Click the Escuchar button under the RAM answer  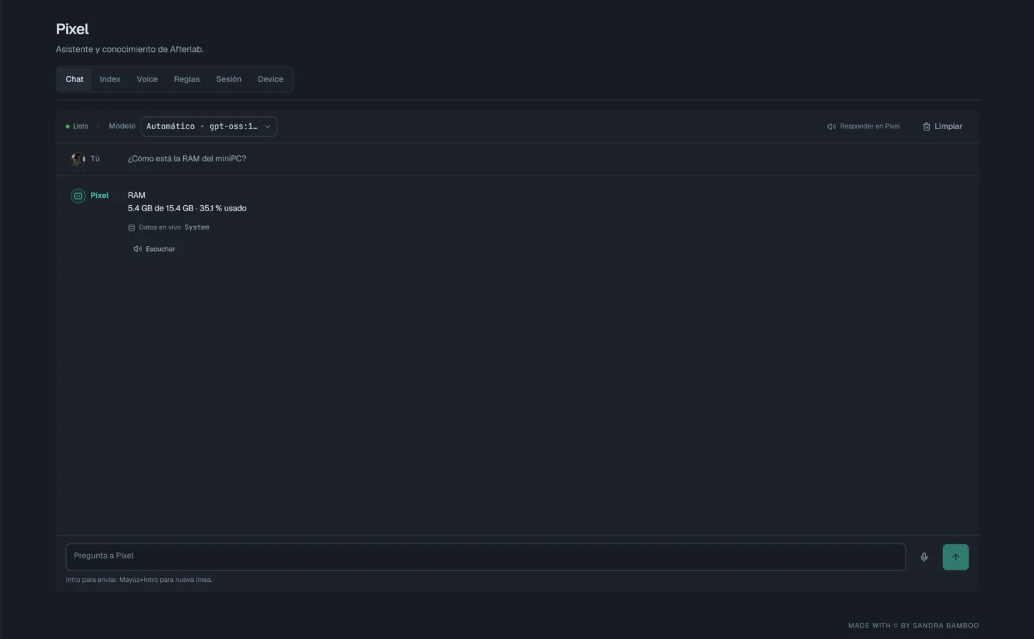coord(154,249)
